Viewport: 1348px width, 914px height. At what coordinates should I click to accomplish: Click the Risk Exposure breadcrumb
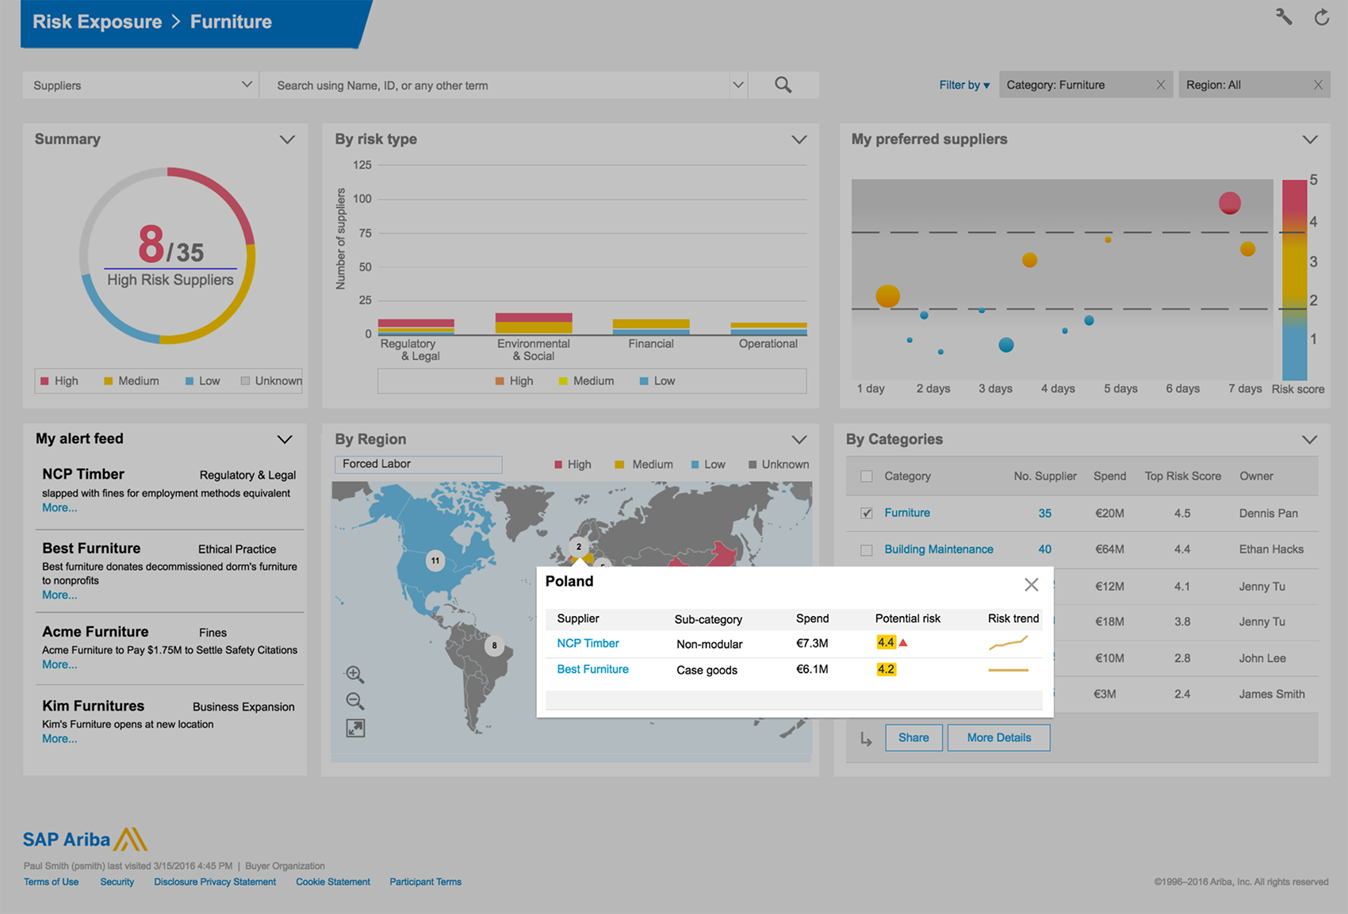pos(96,21)
